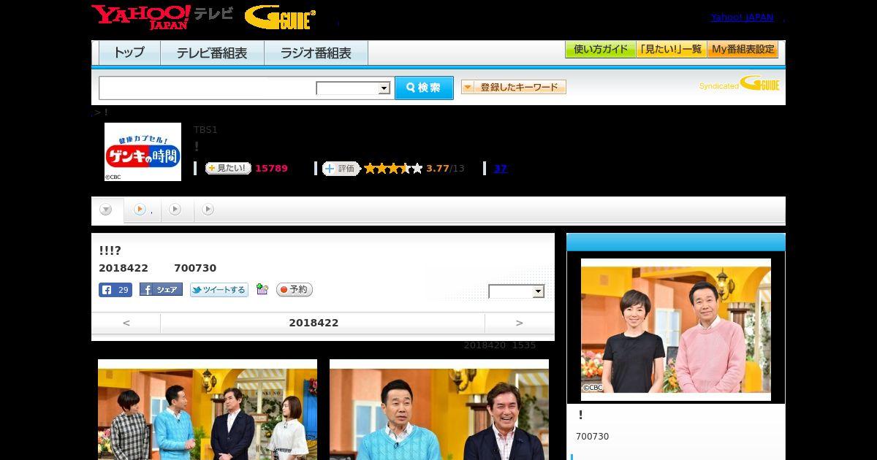877x460 pixels.
Task: Click the 3.77 rating score
Action: pos(438,169)
